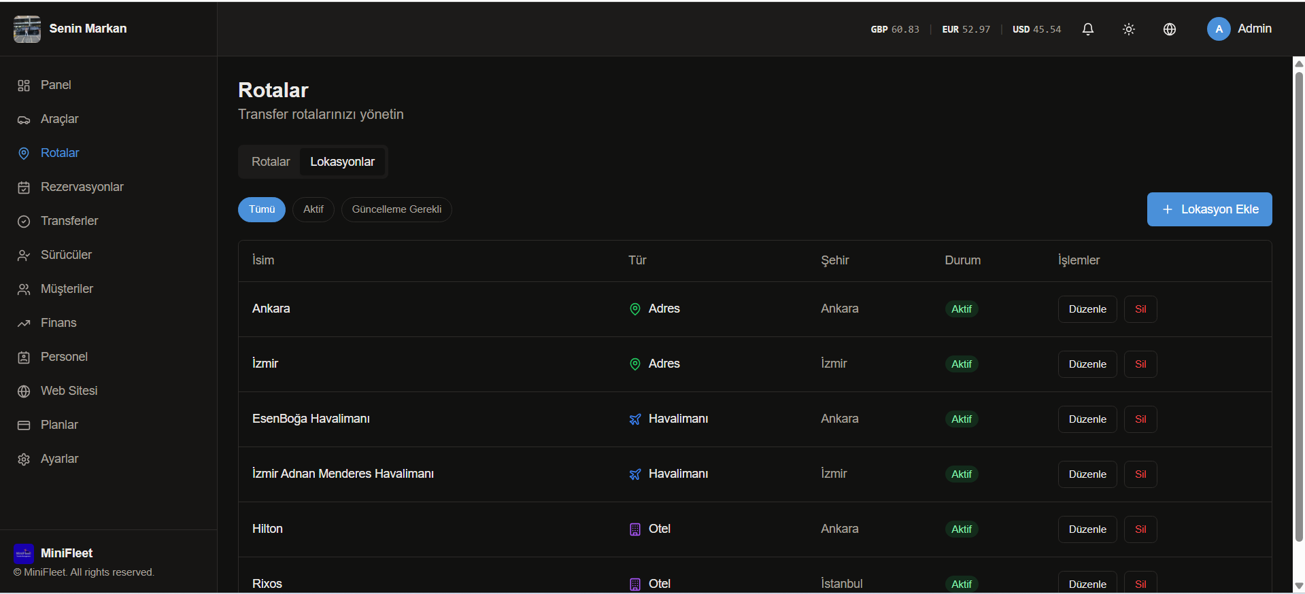Click the USD 45.54 exchange rate
Screen dimensions: 1305x594
[1036, 29]
